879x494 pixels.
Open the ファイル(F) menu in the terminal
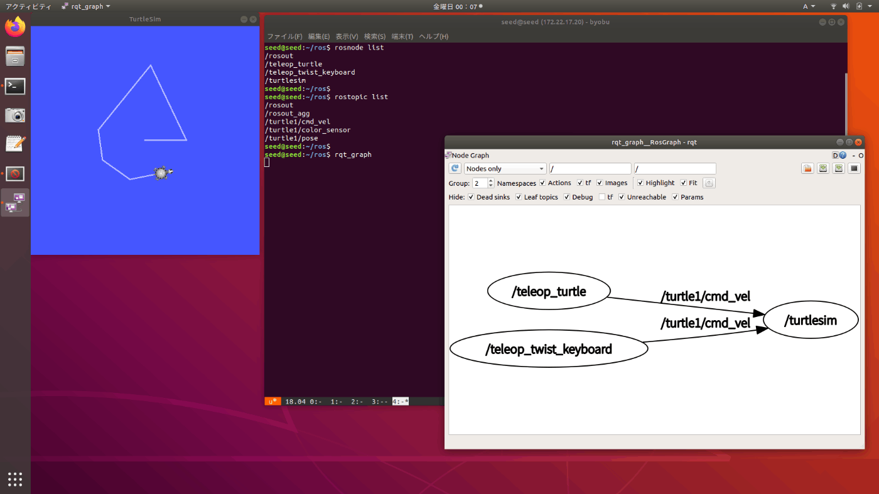(x=284, y=36)
